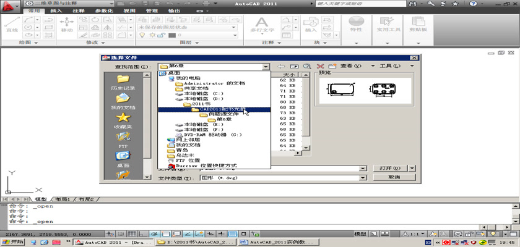
Task: Collapse the look-in (查找范围) dropdown
Action: (266, 66)
